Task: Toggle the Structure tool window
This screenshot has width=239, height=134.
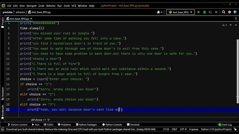Action: pos(3,93)
